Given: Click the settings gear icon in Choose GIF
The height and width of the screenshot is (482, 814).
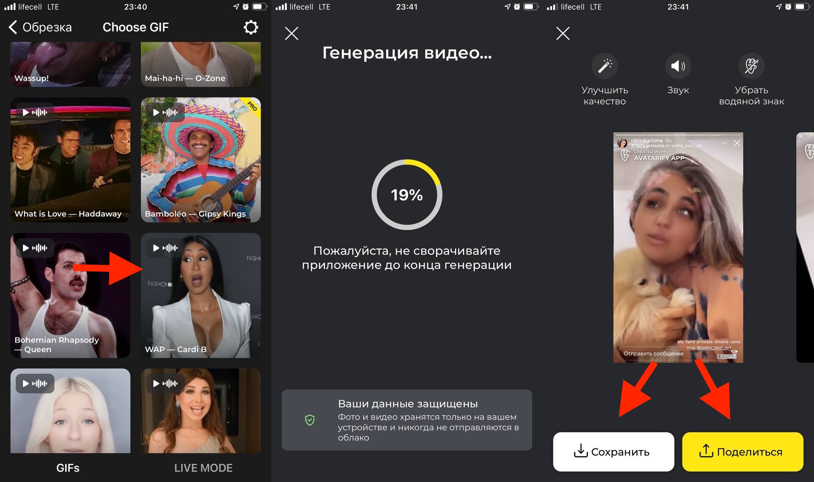Looking at the screenshot, I should (x=251, y=27).
